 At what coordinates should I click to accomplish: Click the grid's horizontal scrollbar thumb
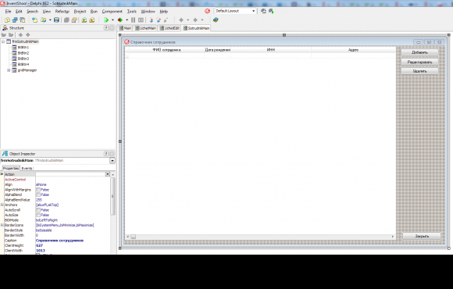tap(134, 237)
